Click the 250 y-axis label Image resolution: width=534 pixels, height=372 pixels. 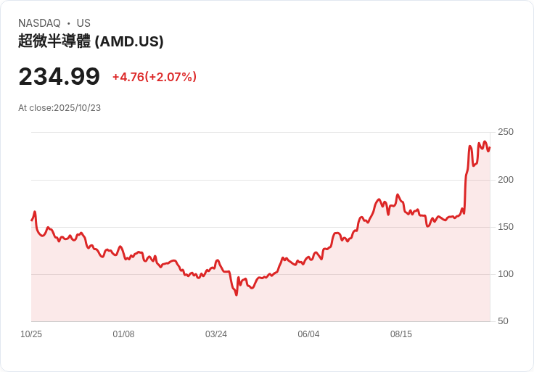pyautogui.click(x=506, y=132)
